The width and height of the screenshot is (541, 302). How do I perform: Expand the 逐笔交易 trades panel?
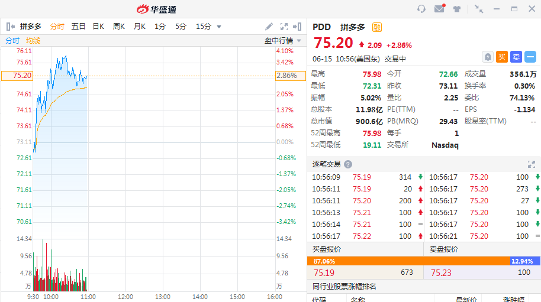pyautogui.click(x=531, y=164)
